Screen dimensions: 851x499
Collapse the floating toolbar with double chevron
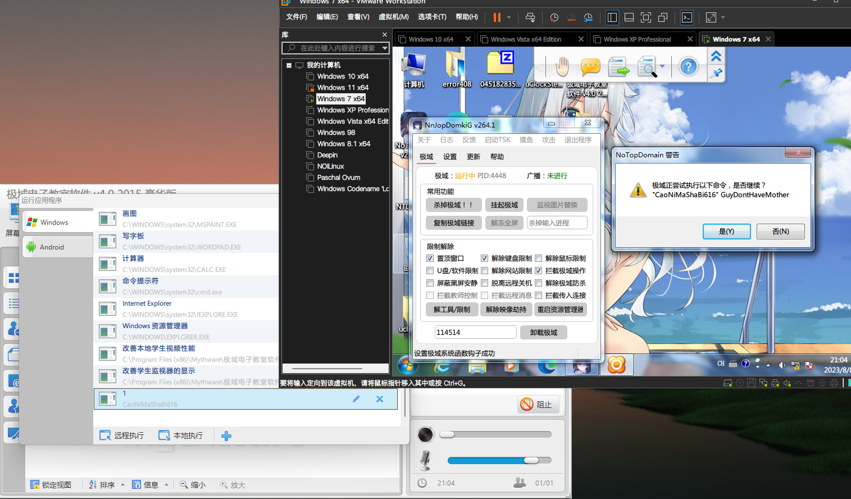click(x=716, y=56)
